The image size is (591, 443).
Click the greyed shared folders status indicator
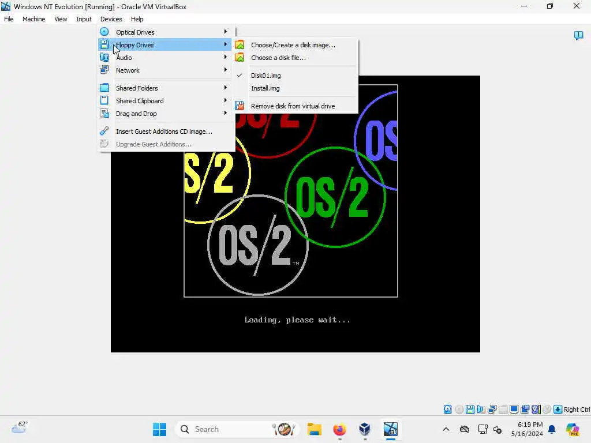click(x=503, y=410)
